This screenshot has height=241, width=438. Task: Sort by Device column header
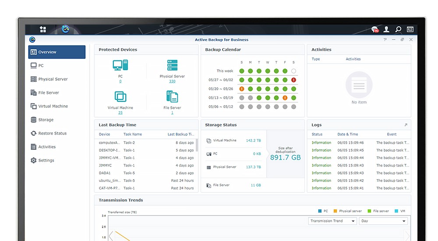(105, 134)
